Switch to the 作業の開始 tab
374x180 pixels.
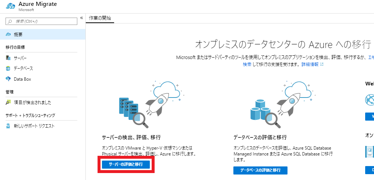(100, 18)
